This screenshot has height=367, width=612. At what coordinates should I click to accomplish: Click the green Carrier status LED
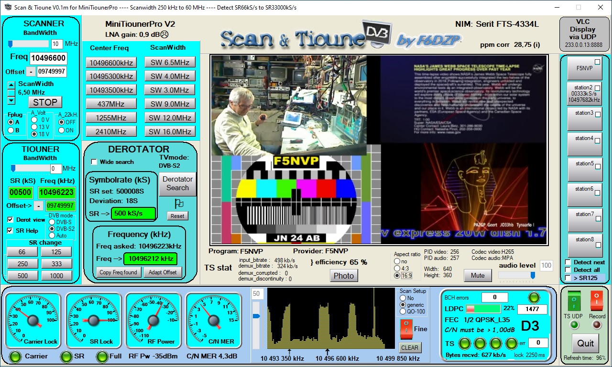click(16, 356)
